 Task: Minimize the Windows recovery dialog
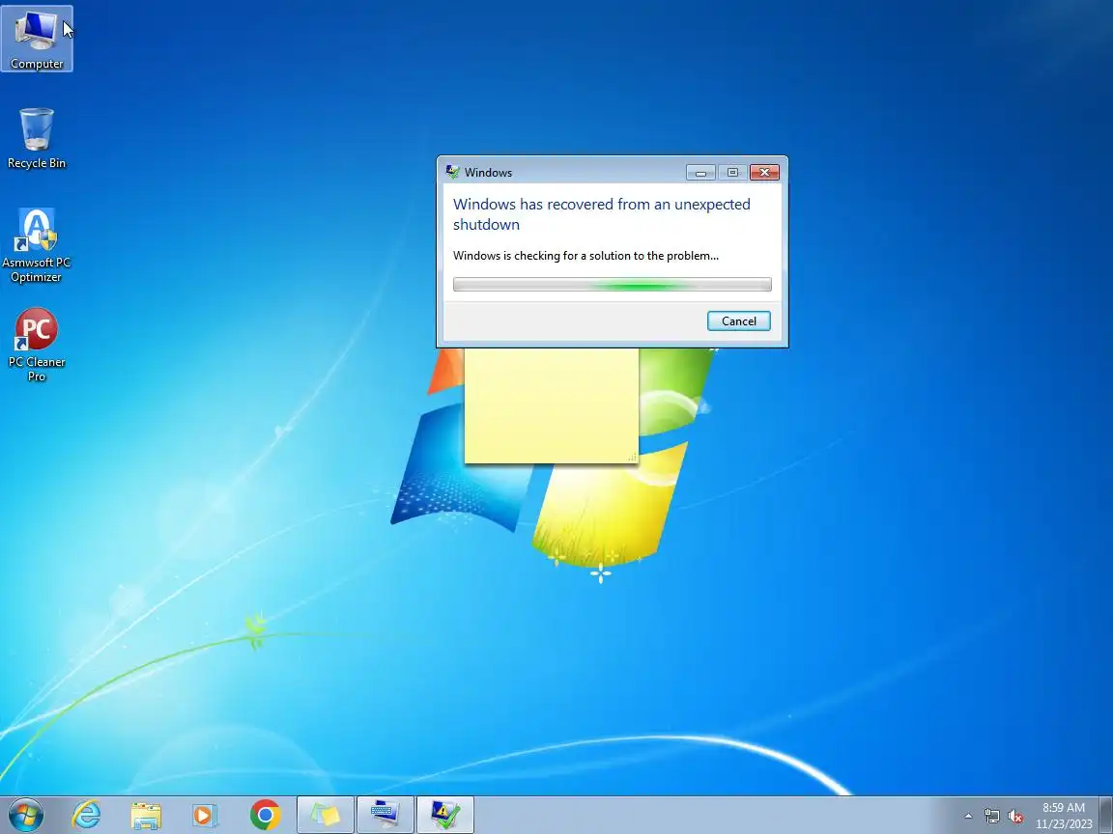[x=700, y=173]
